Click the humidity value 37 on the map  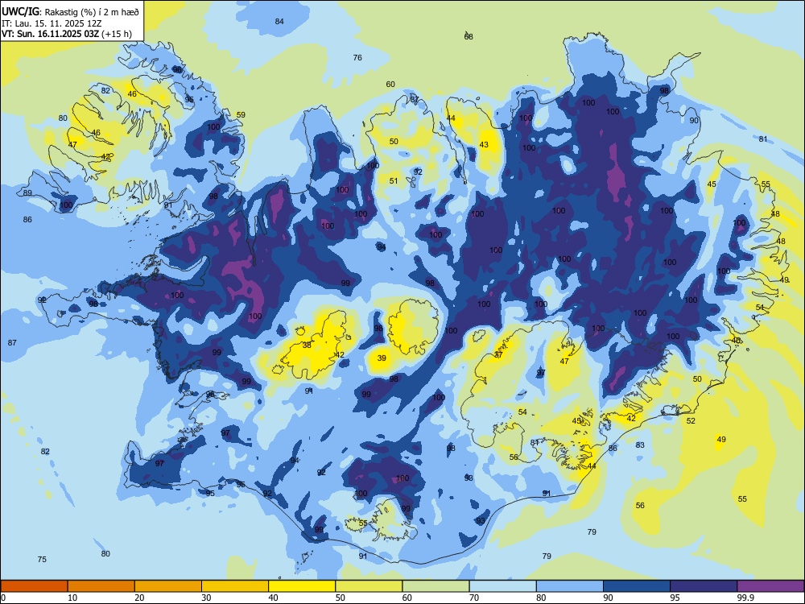498,355
